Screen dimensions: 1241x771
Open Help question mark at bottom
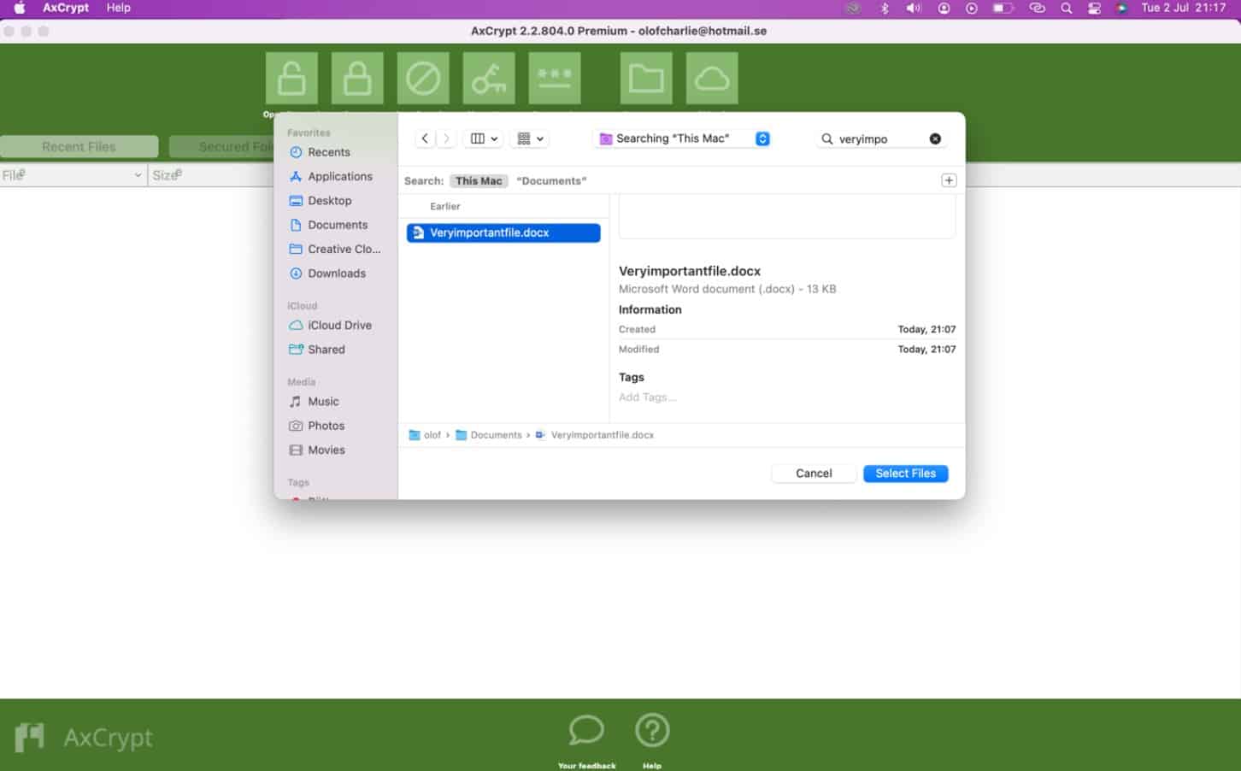click(652, 731)
